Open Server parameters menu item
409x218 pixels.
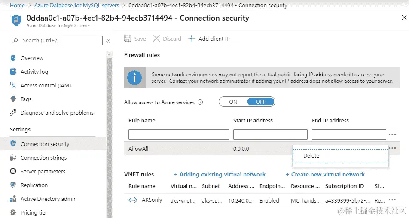point(43,171)
